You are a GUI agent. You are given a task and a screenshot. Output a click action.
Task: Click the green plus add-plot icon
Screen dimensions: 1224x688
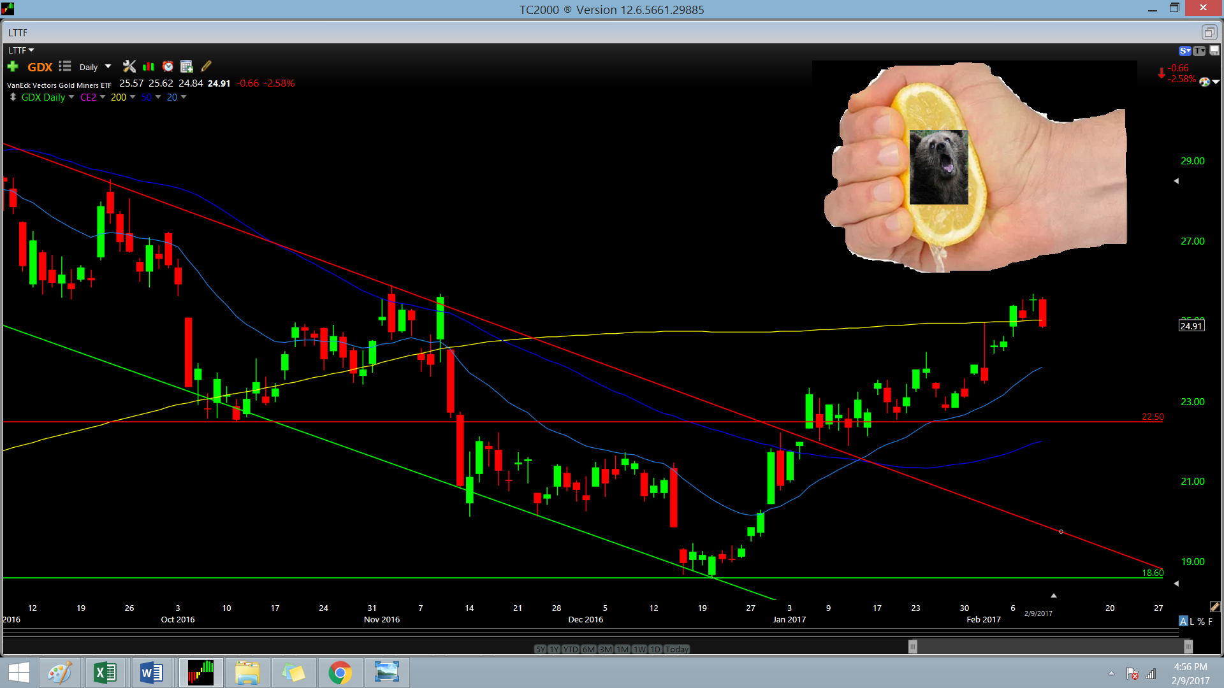[13, 66]
